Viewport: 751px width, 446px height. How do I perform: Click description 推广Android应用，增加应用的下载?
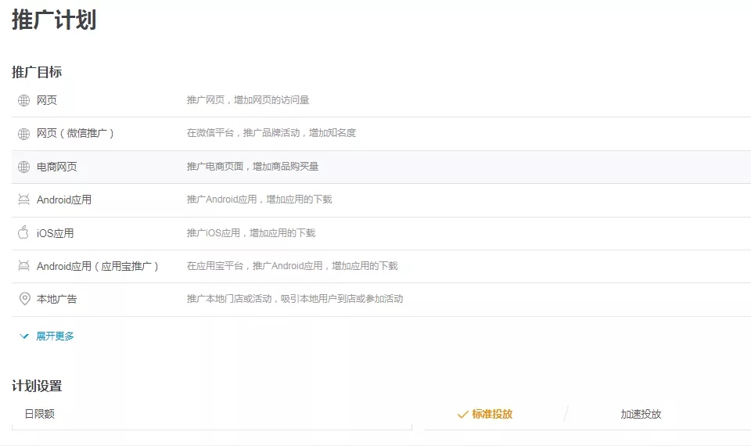[x=260, y=200]
